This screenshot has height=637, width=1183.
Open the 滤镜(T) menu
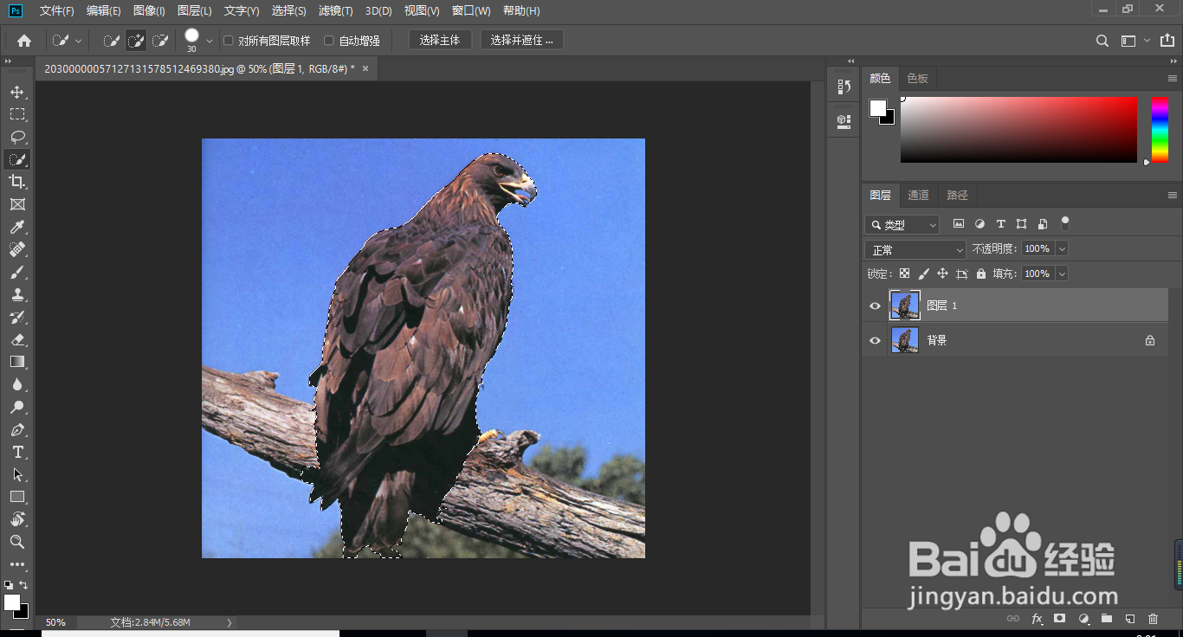(x=336, y=11)
